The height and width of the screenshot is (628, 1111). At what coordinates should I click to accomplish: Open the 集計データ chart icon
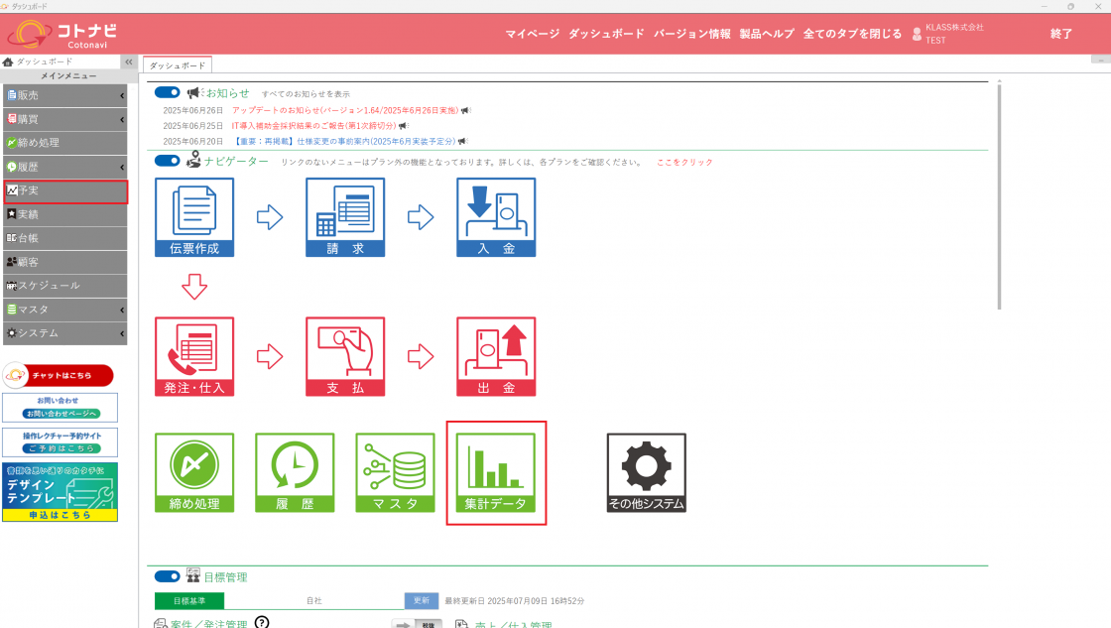tap(496, 472)
